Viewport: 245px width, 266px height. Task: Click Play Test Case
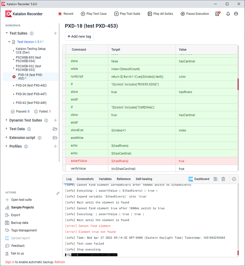94,14
